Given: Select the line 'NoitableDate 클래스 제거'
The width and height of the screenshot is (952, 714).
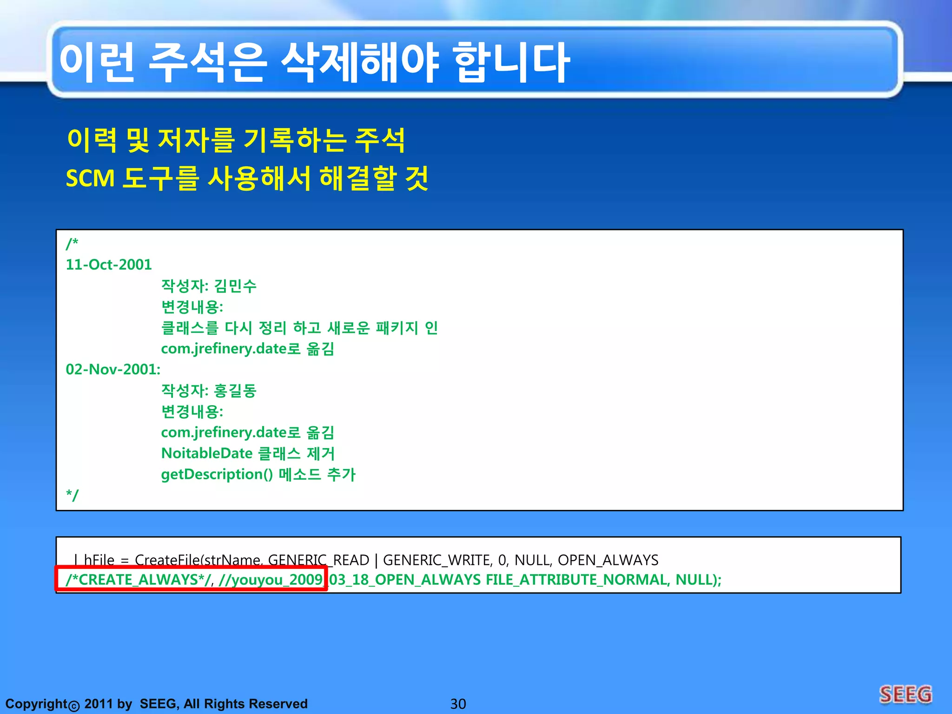Looking at the screenshot, I should pos(248,453).
